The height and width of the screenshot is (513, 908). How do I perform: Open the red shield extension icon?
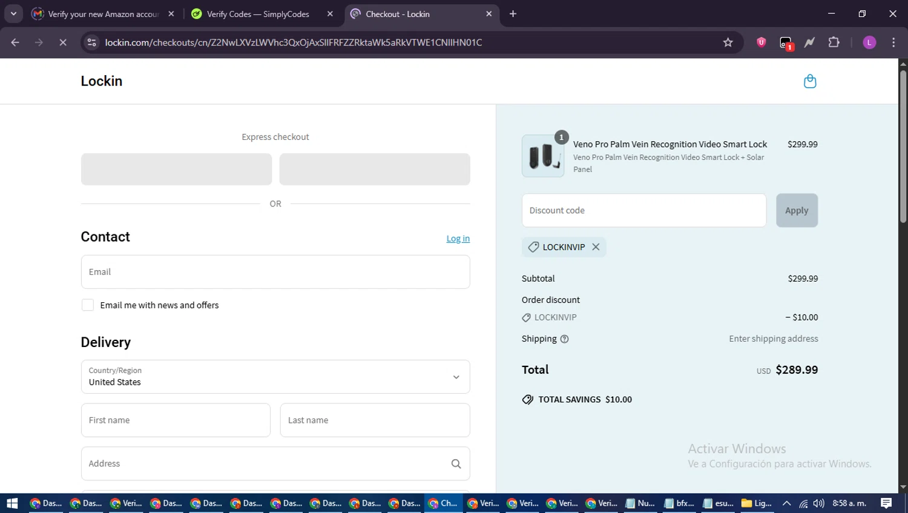pos(761,42)
